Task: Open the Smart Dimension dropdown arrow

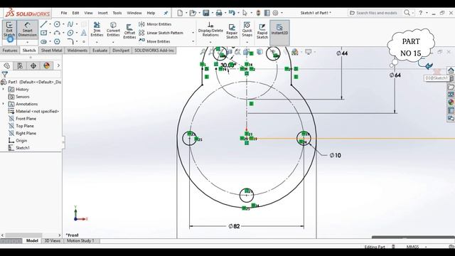Action: 28,43
